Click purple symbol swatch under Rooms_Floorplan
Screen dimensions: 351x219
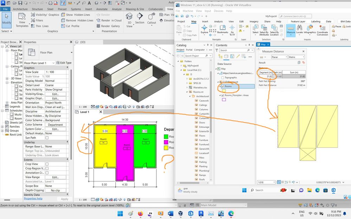click(x=224, y=100)
